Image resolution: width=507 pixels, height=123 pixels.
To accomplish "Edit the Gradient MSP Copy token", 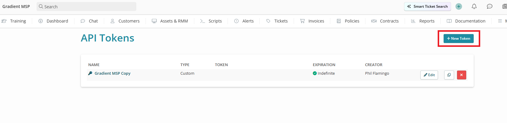I will click(x=429, y=75).
